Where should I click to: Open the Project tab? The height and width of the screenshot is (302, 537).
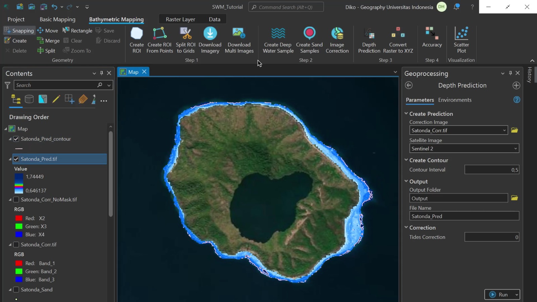coord(16,19)
